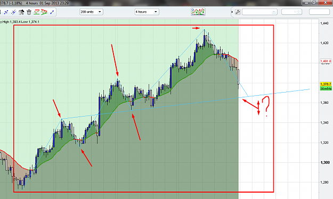Click the green countdown timer label

[326, 88]
